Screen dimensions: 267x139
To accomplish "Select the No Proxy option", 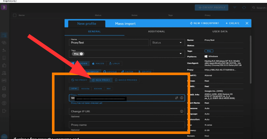I will 79,80.
